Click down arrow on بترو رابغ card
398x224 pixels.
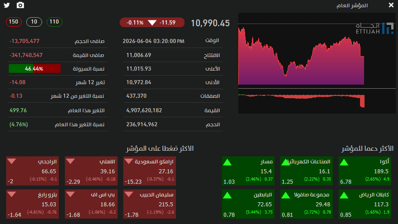(12, 194)
